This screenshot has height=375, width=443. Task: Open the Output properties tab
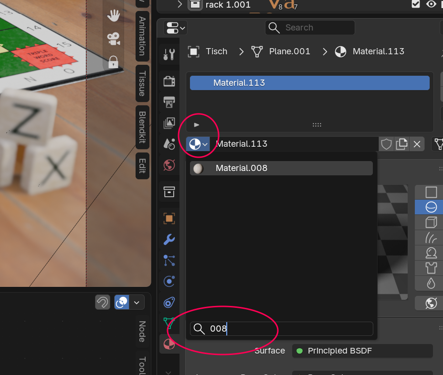click(169, 102)
